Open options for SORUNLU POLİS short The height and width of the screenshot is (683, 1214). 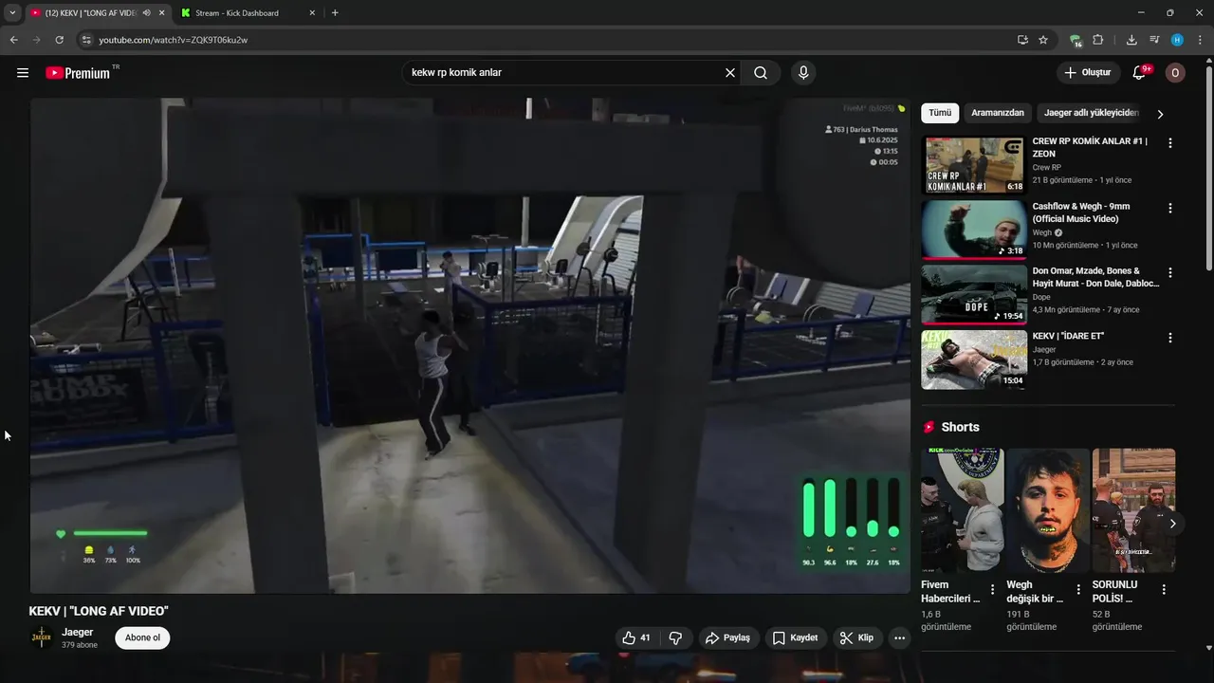[x=1164, y=589]
